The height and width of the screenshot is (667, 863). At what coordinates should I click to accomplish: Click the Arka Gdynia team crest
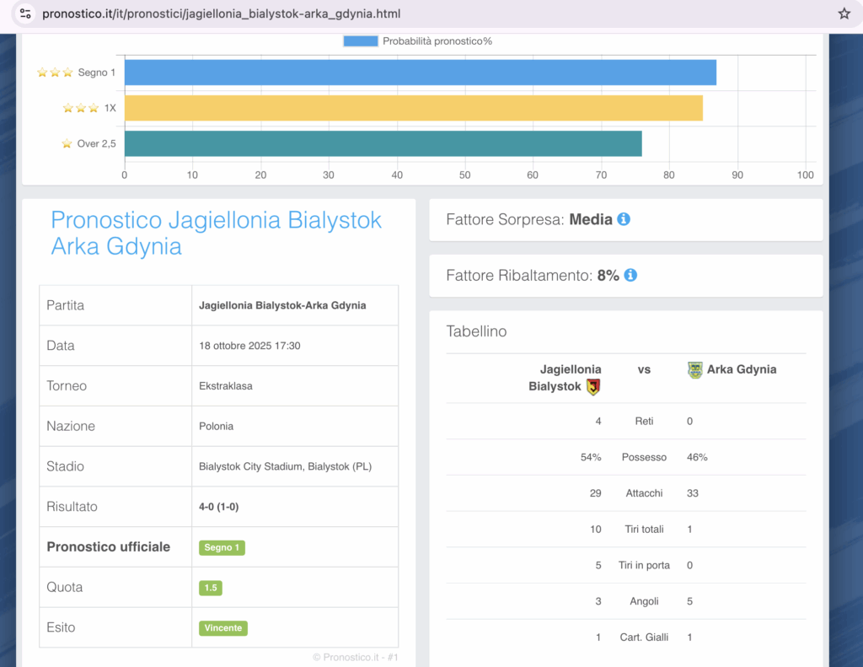tap(694, 369)
